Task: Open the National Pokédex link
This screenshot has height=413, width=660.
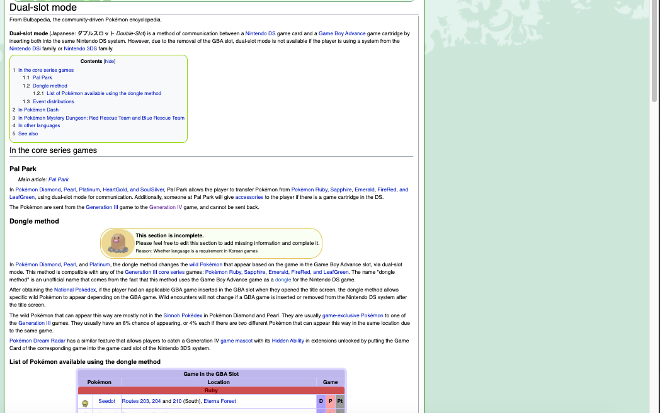Action: [75, 290]
